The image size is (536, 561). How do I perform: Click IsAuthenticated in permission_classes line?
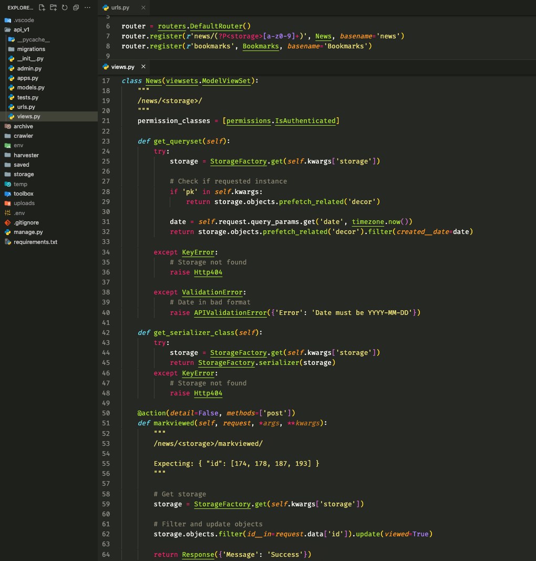pos(305,121)
